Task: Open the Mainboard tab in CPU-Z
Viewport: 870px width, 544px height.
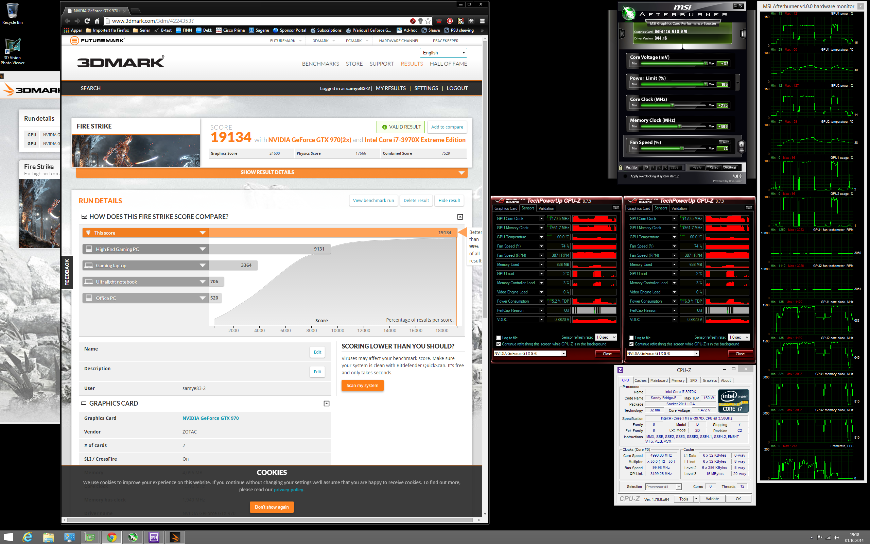Action: coord(659,380)
